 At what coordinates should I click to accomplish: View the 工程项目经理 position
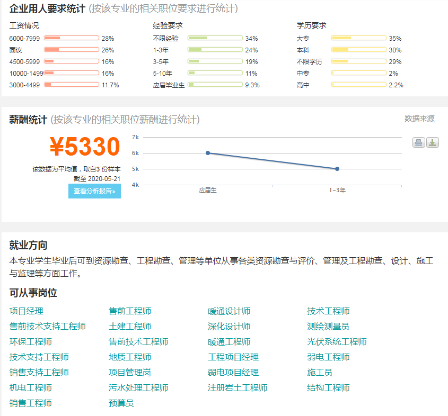pos(233,357)
